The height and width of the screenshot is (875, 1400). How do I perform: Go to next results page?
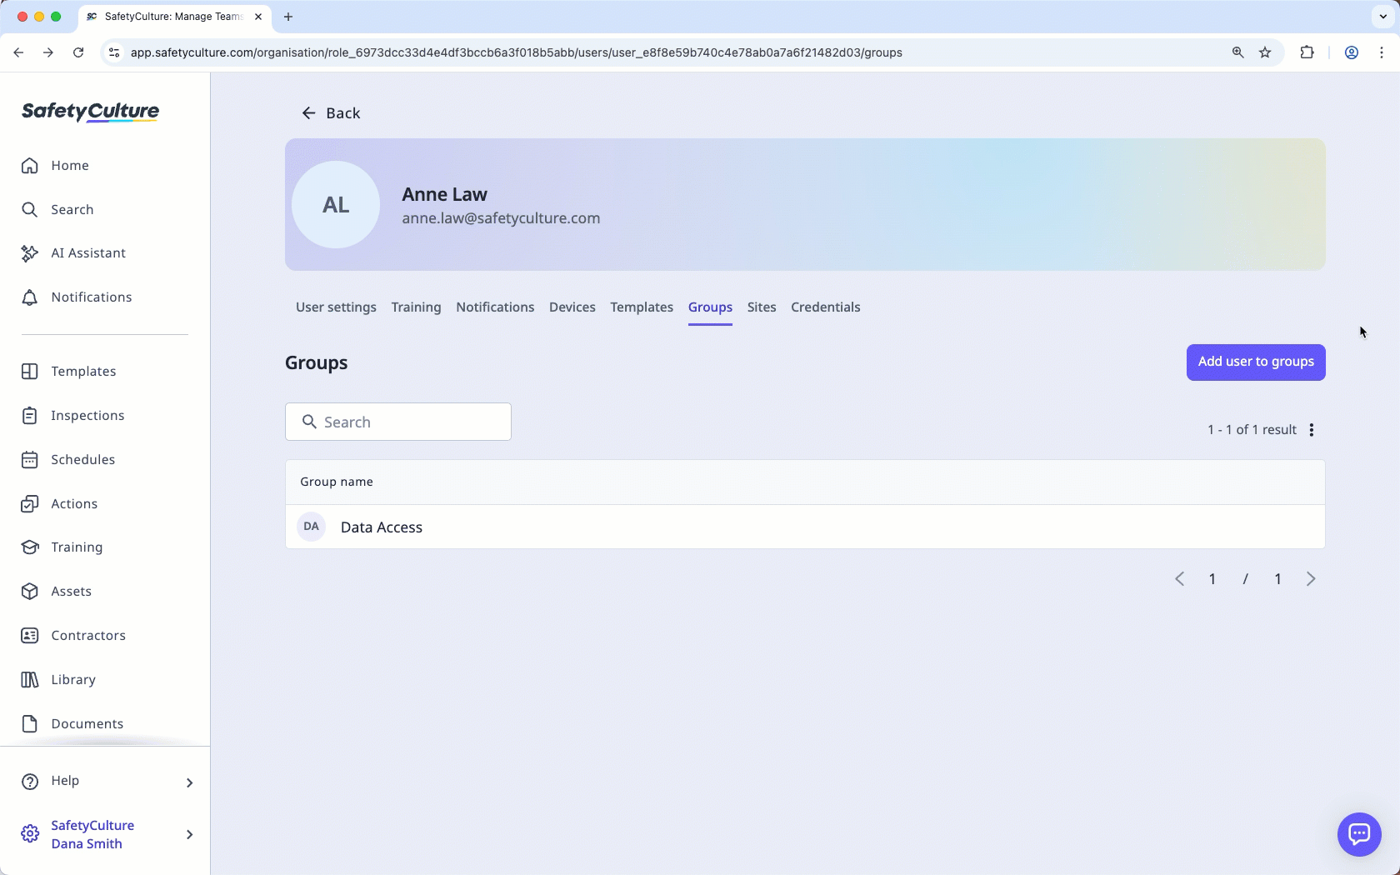(x=1311, y=579)
